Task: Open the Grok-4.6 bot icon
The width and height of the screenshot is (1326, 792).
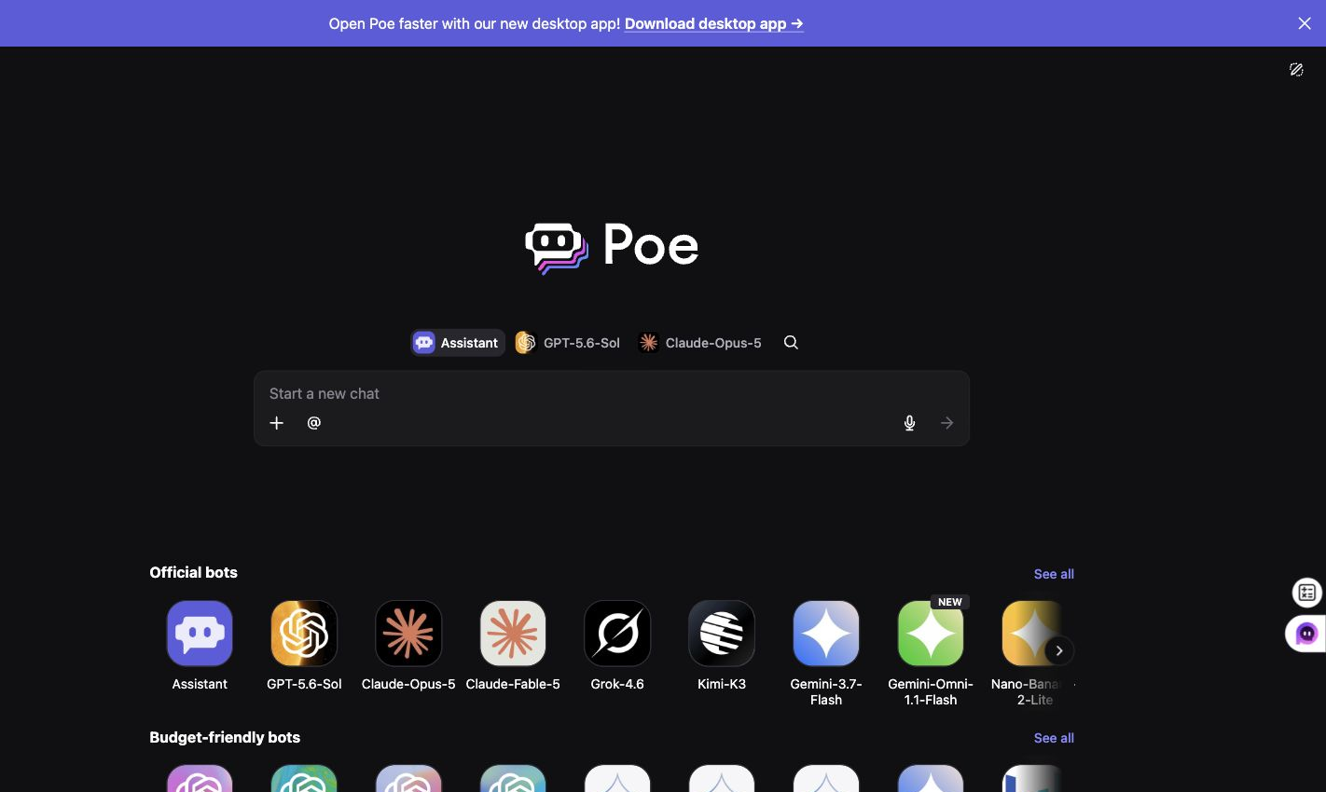Action: coord(617,634)
